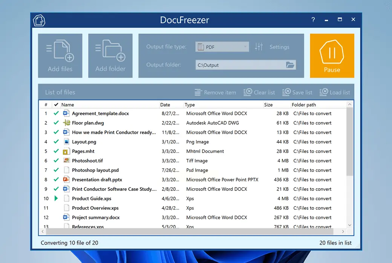The height and width of the screenshot is (263, 392).
Task: Toggle the check-all column header checkmark
Action: (x=56, y=105)
